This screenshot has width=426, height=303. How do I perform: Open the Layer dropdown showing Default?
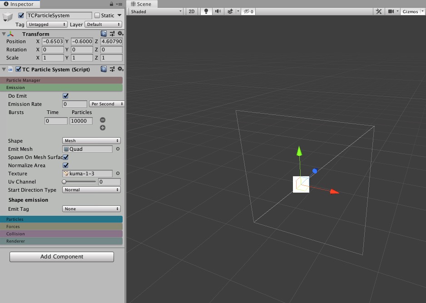[x=103, y=25]
